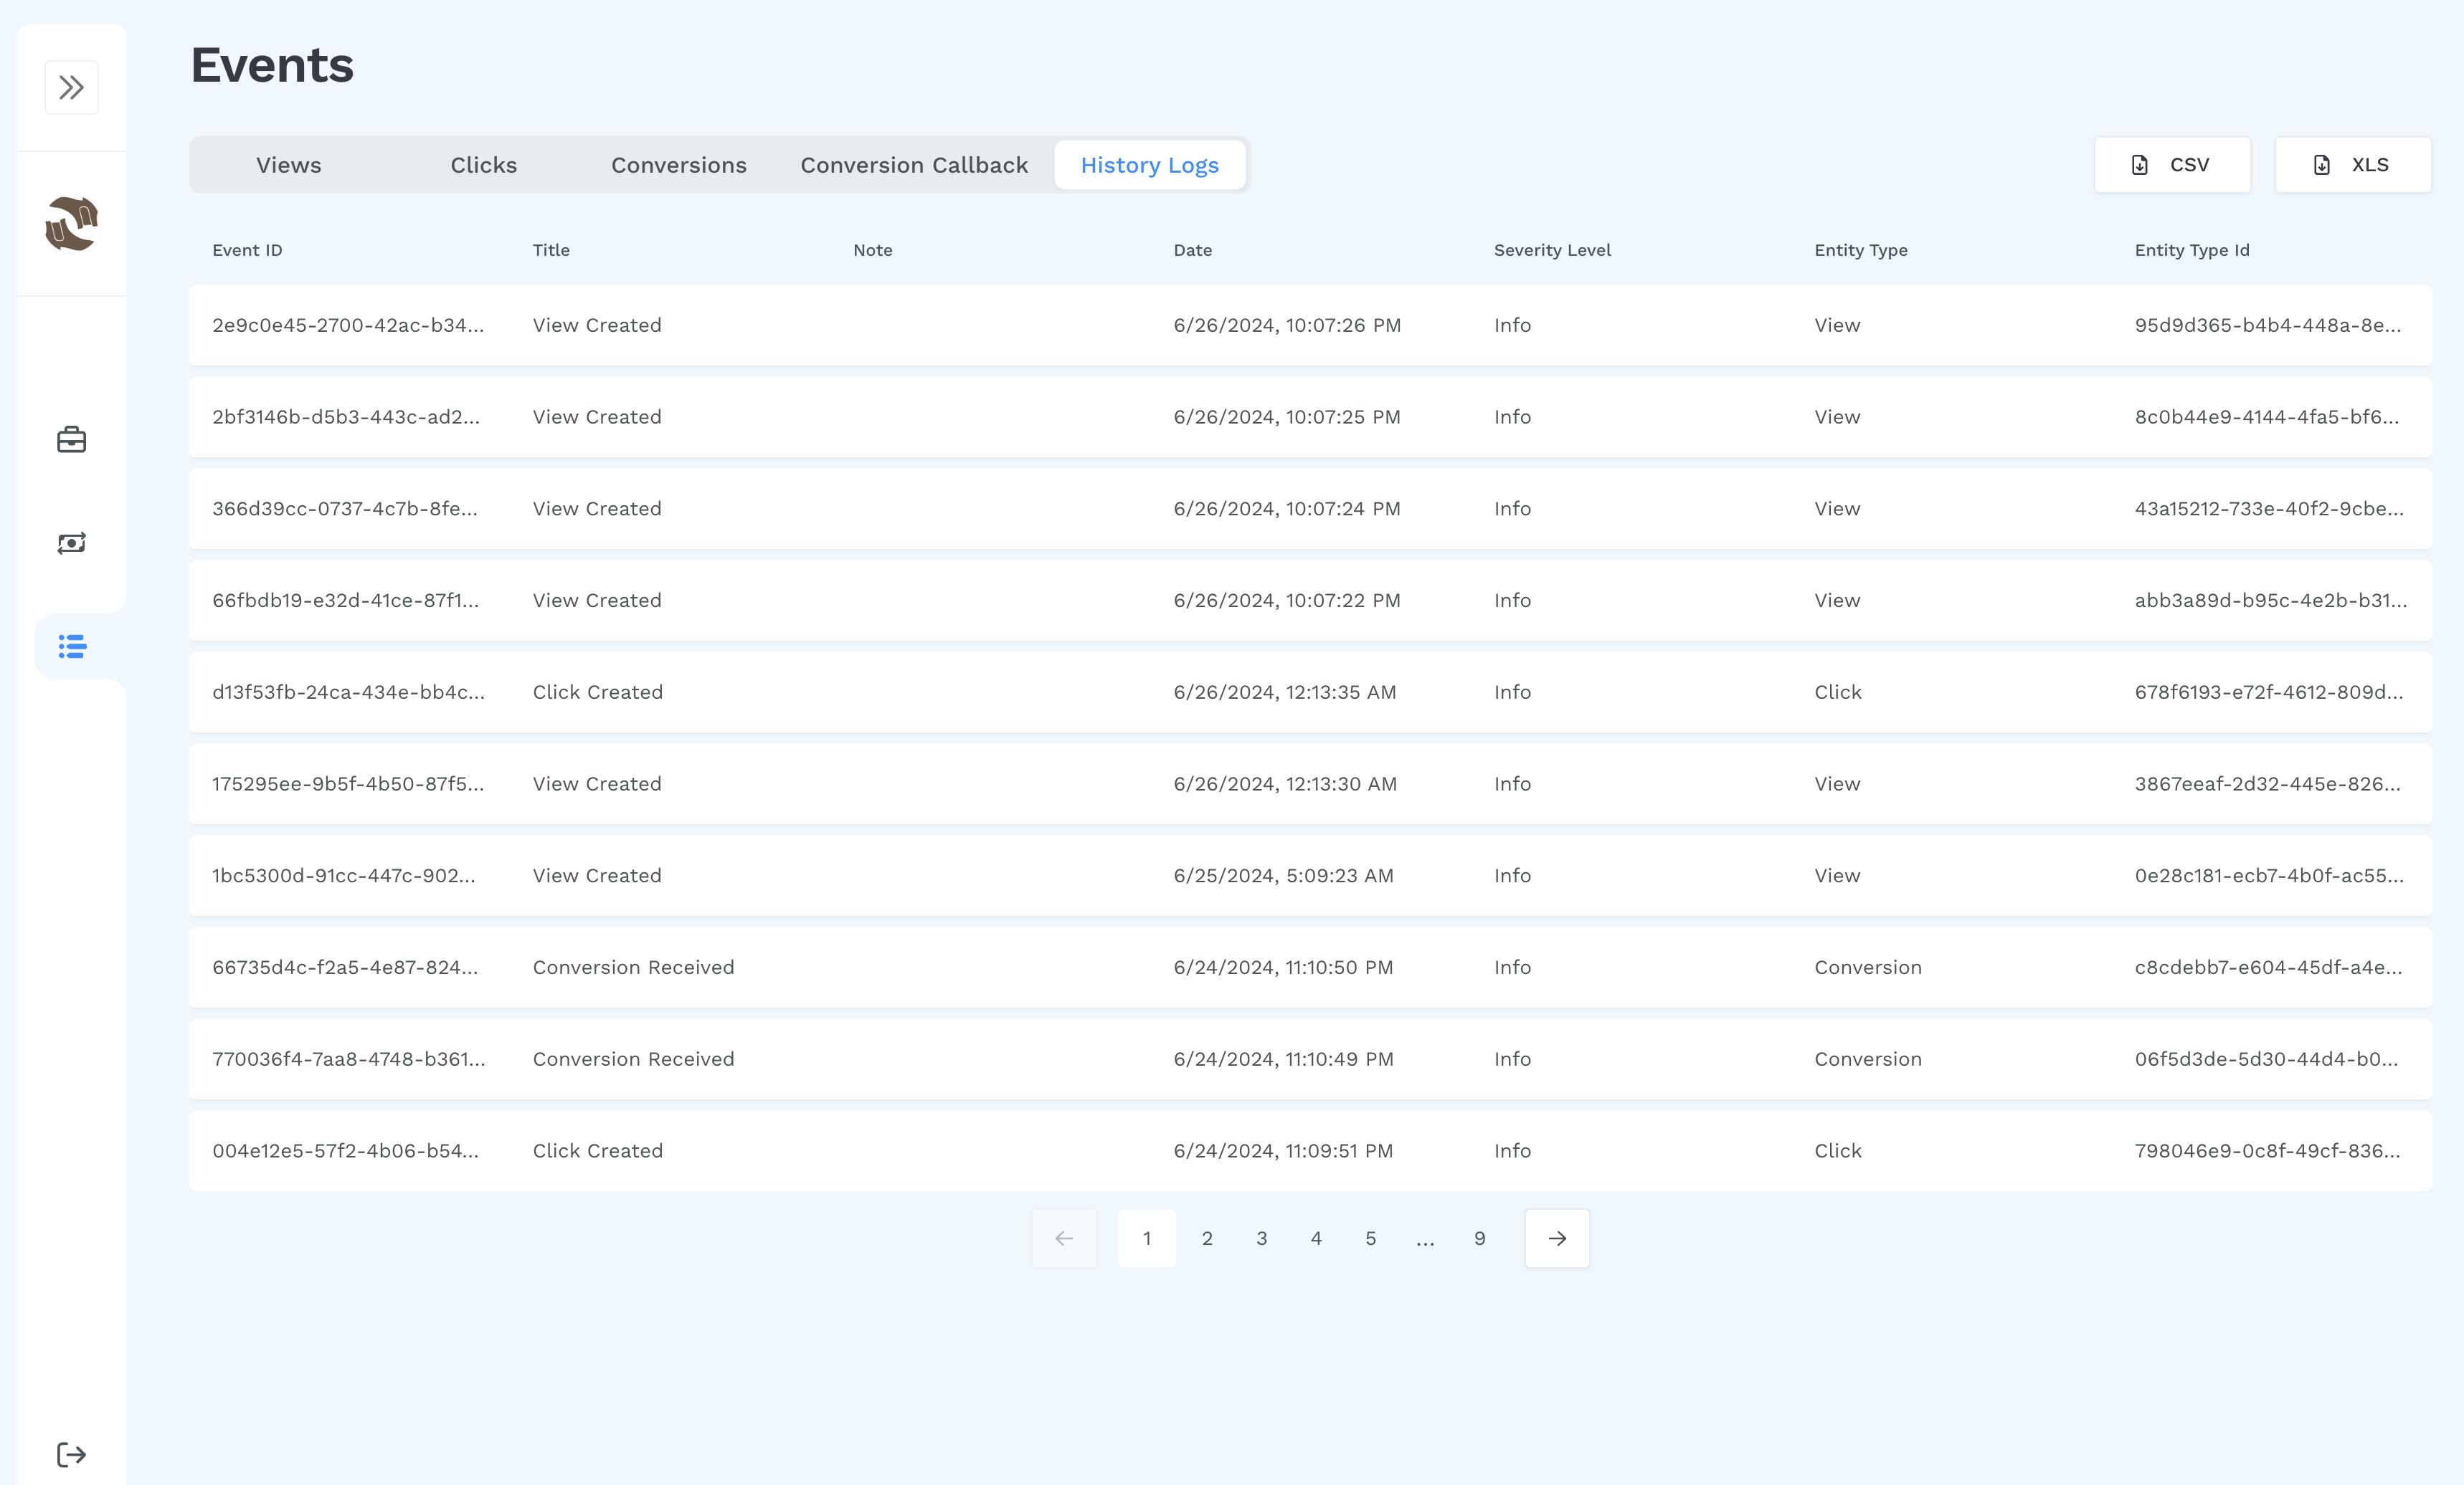Select event ID 175295ee-9b5f-4b50-87f5...

click(x=348, y=785)
